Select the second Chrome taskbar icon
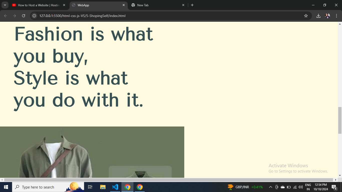 [x=140, y=187]
